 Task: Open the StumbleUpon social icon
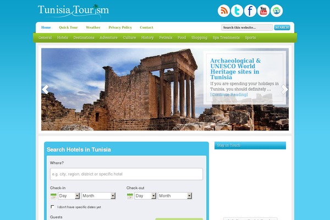tap(277, 11)
